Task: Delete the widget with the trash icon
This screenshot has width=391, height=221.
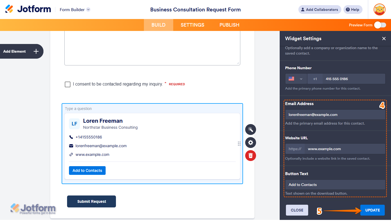Action: click(x=251, y=156)
